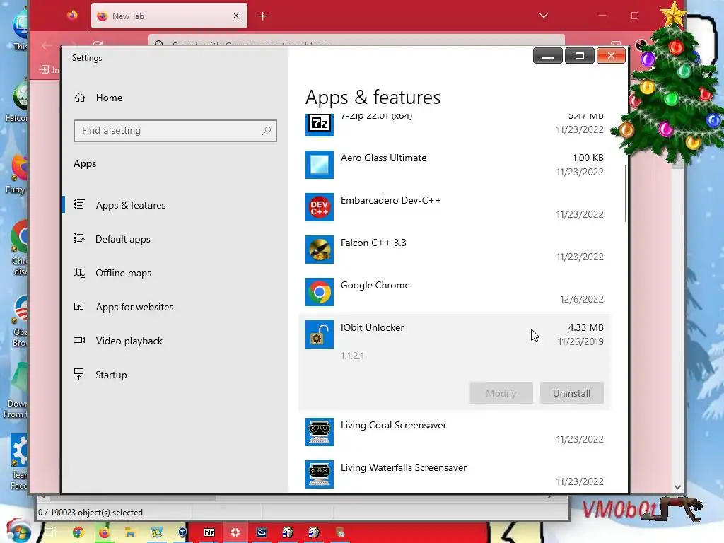Select the Google Chrome app icon
The image size is (724, 543).
click(x=320, y=292)
